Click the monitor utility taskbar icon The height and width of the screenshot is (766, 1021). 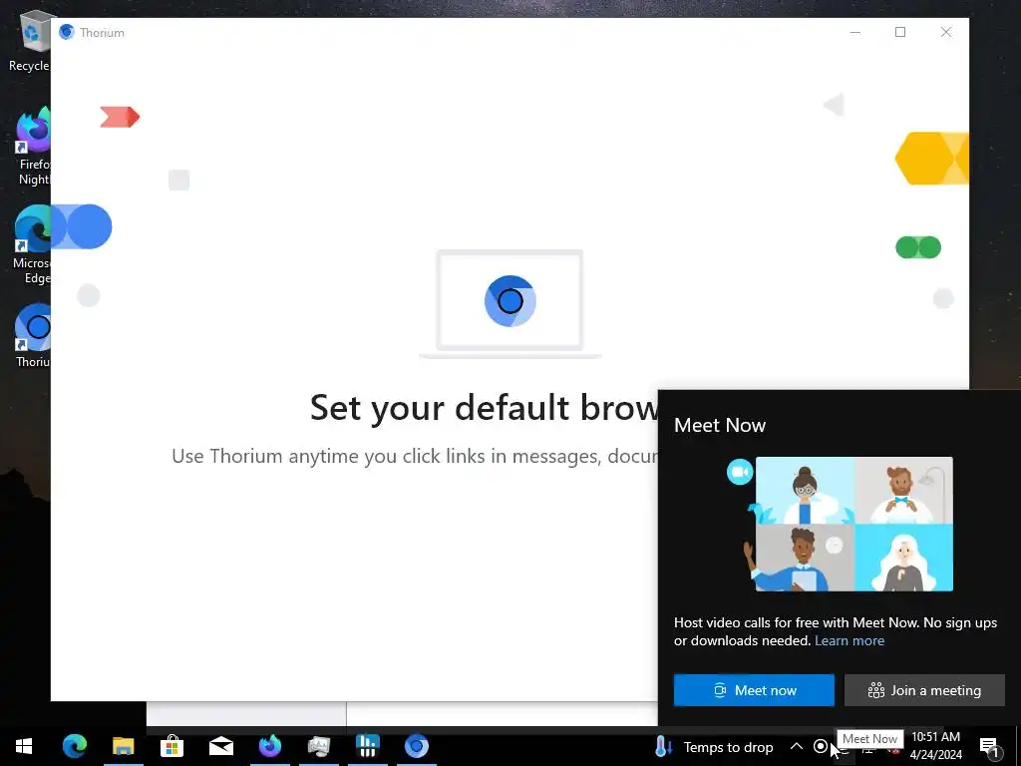pos(318,746)
